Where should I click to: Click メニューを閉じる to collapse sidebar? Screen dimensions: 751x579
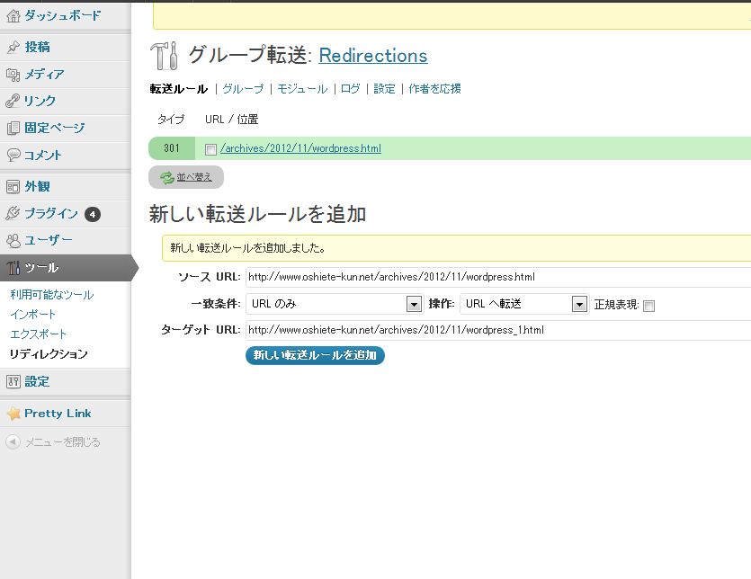62,442
